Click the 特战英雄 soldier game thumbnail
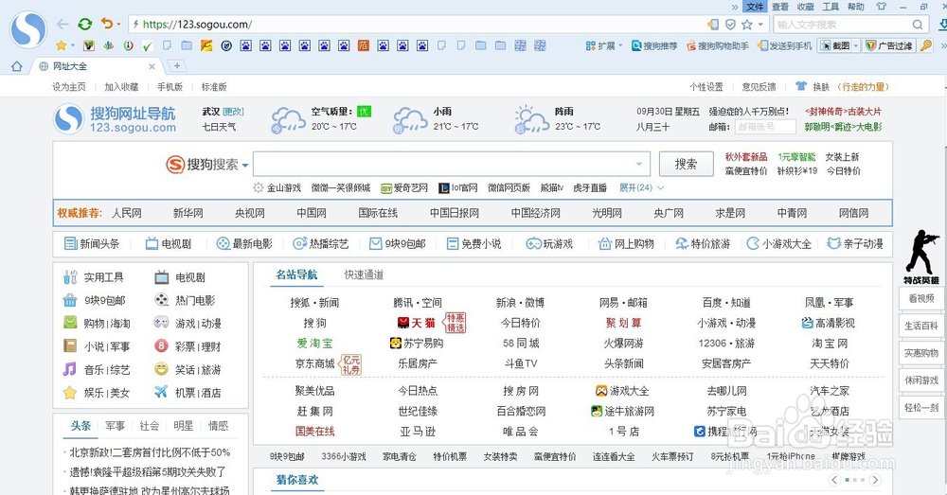947x495 pixels. pos(921,256)
